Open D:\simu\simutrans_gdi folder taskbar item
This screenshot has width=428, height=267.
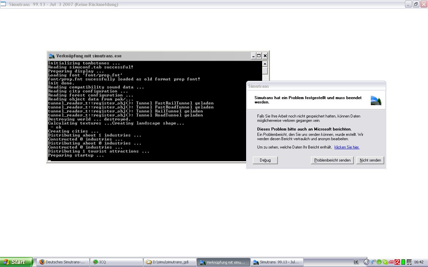point(170,262)
